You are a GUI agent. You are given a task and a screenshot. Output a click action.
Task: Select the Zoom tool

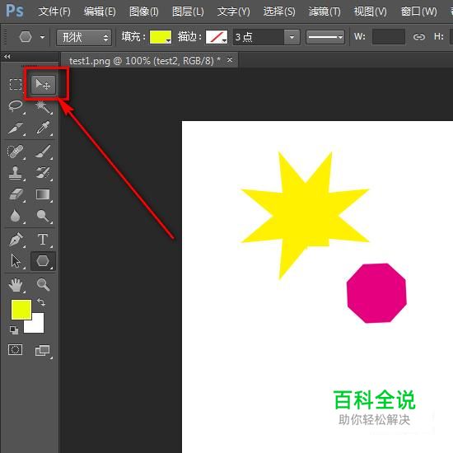click(x=43, y=285)
